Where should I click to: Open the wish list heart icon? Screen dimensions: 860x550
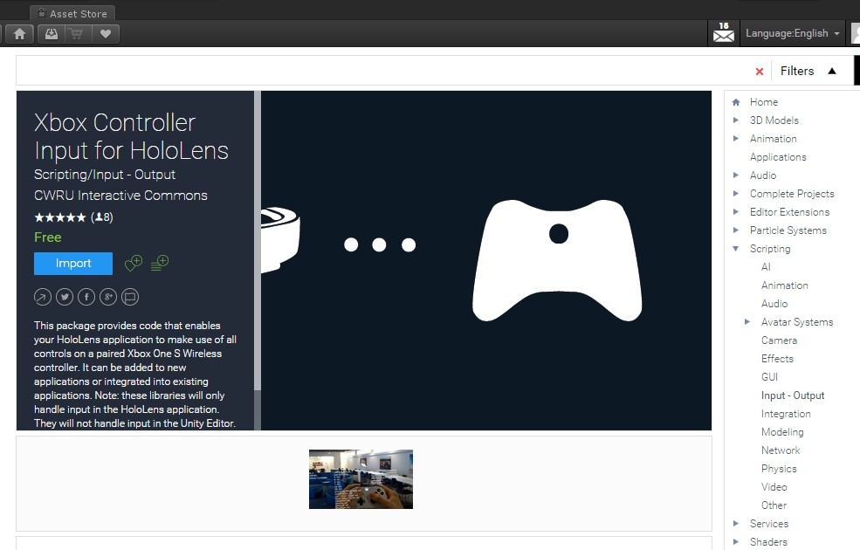tap(106, 34)
